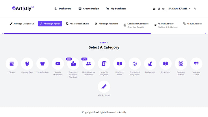Open the Soulmate Sketch heart icon

[196, 64]
